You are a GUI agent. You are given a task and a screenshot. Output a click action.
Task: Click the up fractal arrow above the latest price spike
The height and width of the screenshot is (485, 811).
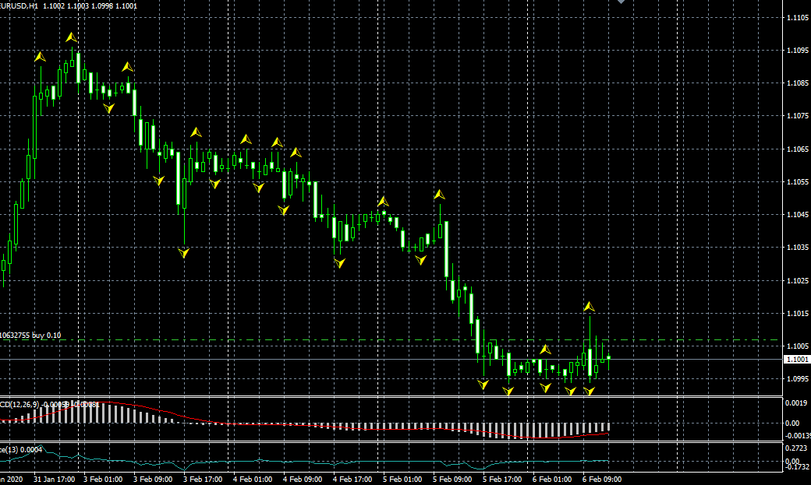click(x=590, y=307)
